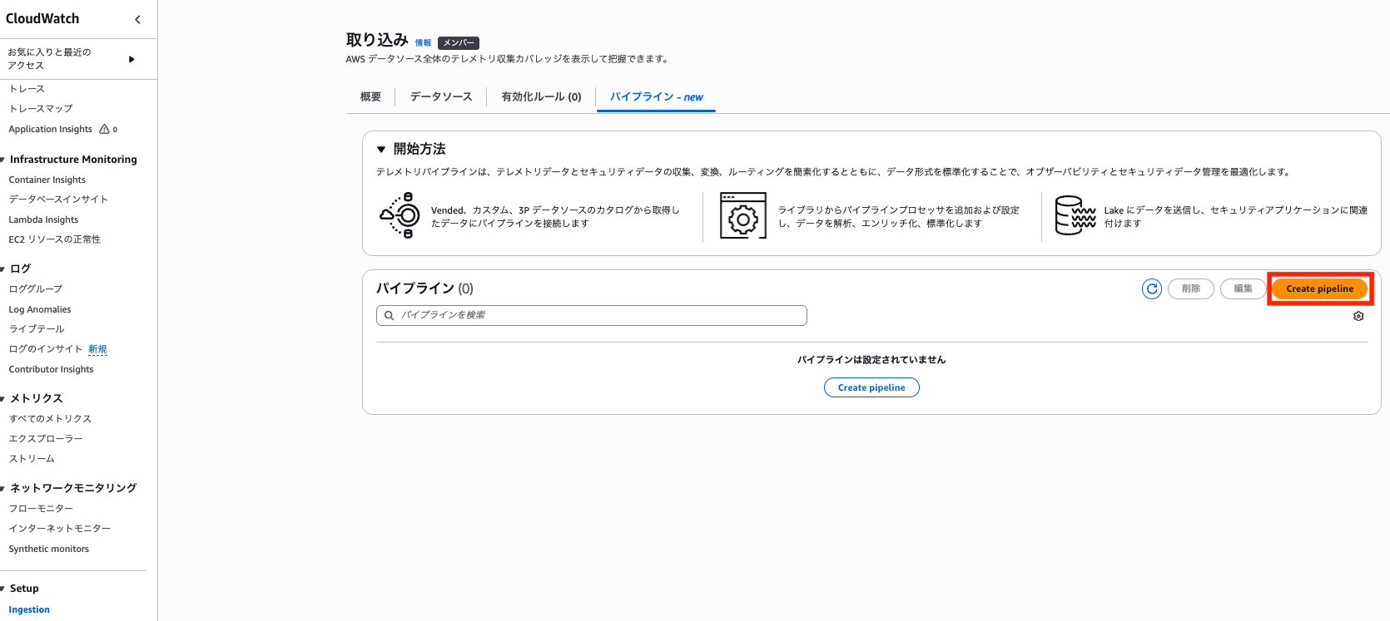The width and height of the screenshot is (1390, 621).
Task: Open Container Insights page
Action: tap(47, 180)
